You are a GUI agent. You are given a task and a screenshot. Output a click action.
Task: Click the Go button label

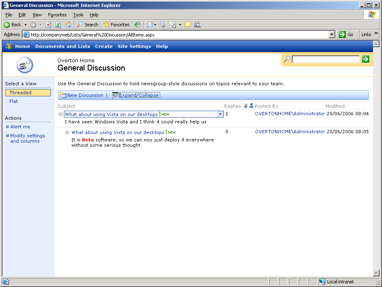coord(350,34)
